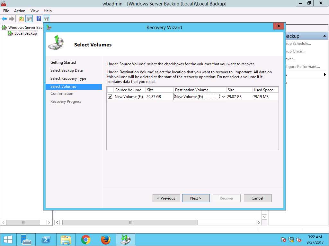The height and width of the screenshot is (246, 329).
Task: Open the File menu
Action: [6, 11]
